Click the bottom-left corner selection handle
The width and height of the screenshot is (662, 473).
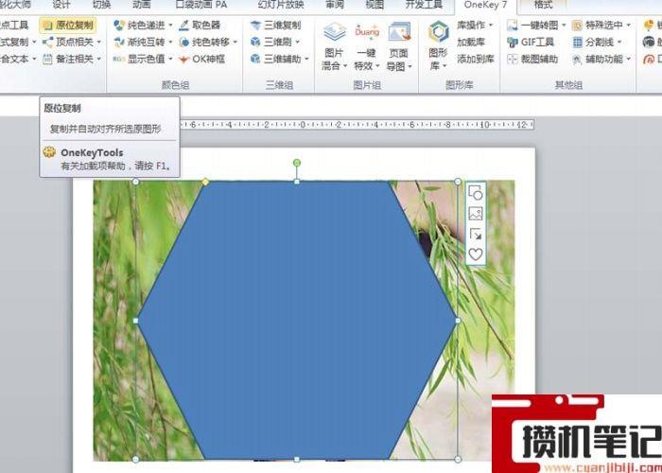pyautogui.click(x=136, y=459)
